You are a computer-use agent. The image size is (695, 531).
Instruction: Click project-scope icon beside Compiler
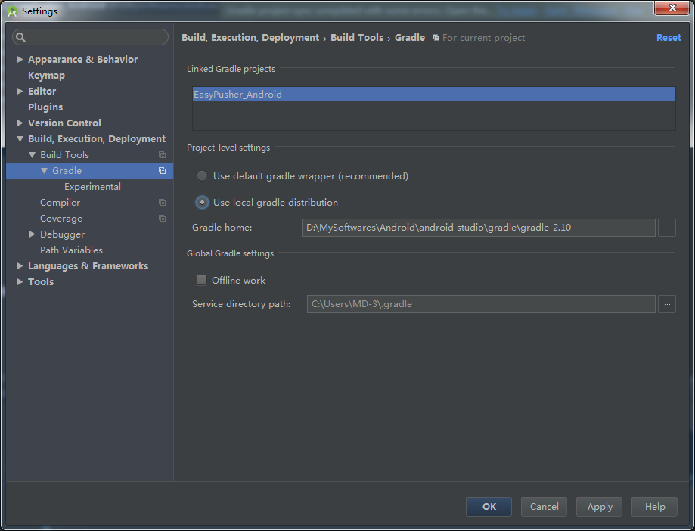click(x=163, y=203)
